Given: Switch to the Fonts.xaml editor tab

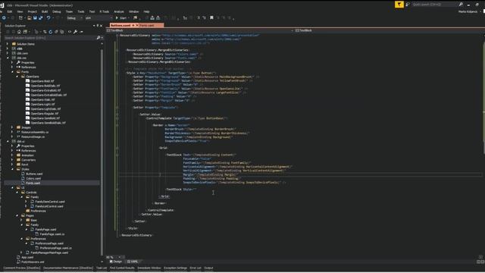Looking at the screenshot, I should tap(147, 25).
